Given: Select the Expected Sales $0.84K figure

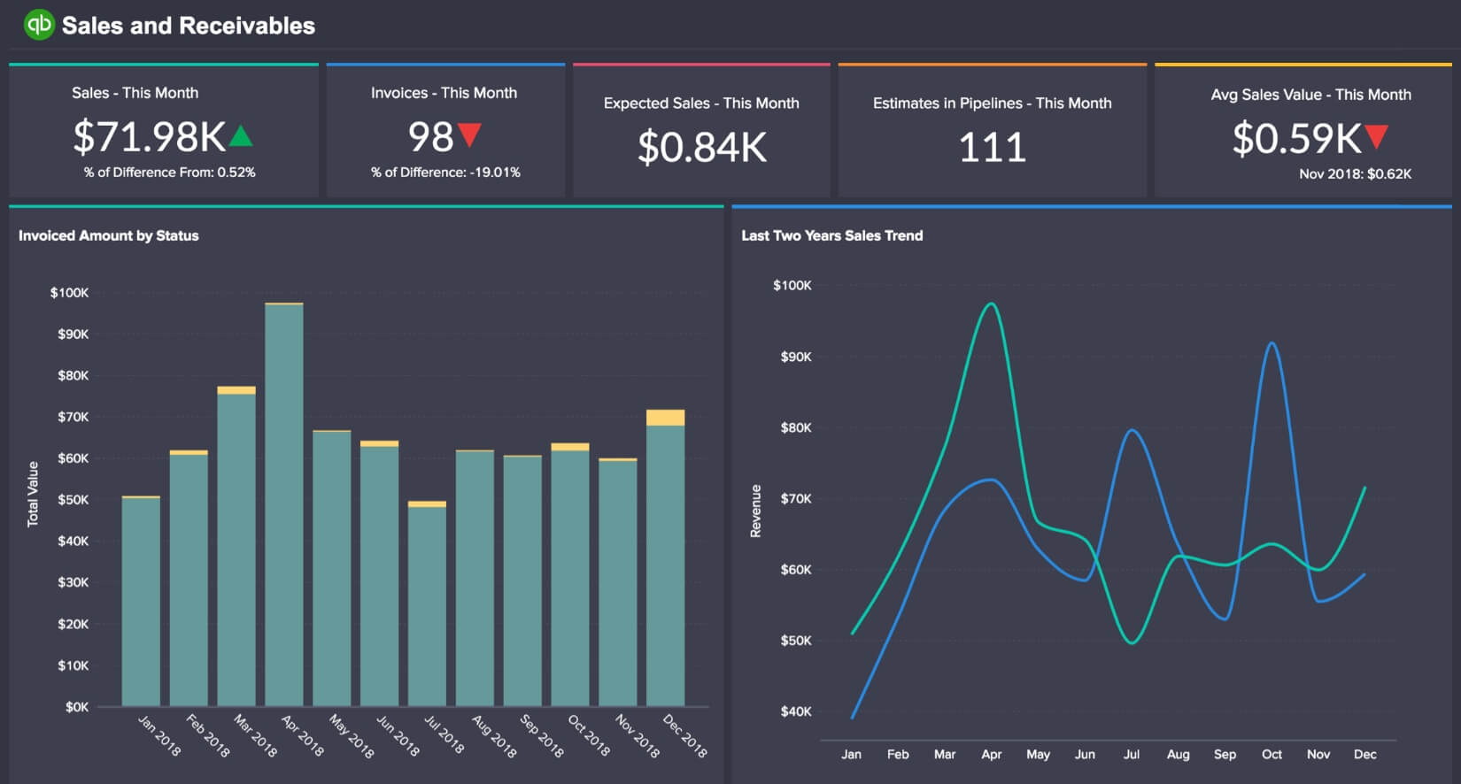Looking at the screenshot, I should (701, 147).
